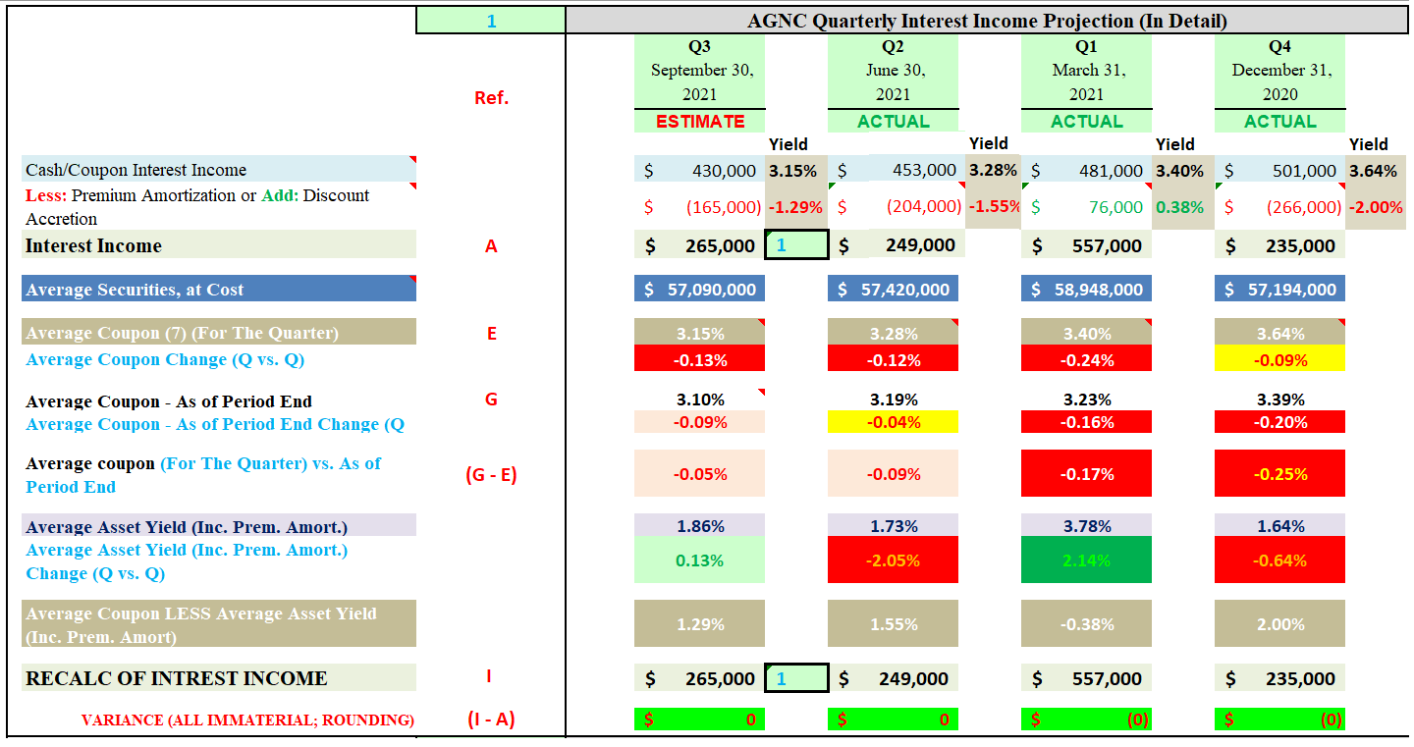
Task: Select the tan 2.00% spread cell
Action: (1279, 624)
